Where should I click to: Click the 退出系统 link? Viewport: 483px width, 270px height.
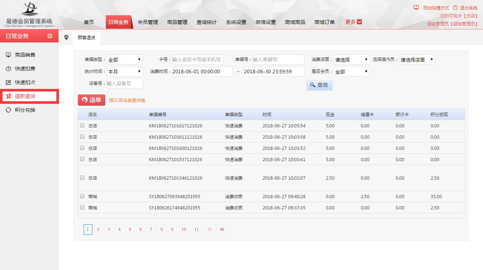[468, 8]
